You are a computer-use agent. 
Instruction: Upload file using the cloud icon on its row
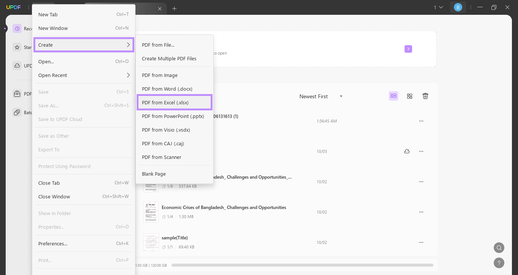point(406,151)
